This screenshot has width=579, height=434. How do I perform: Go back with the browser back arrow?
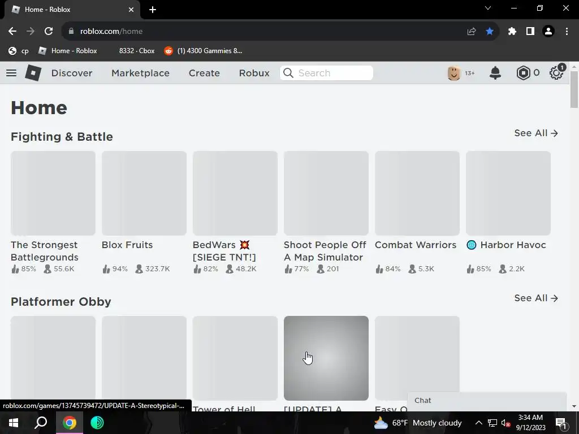(12, 32)
